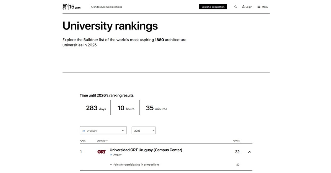Click the PLACE column header
Screen dimensions: 331x173
point(82,141)
